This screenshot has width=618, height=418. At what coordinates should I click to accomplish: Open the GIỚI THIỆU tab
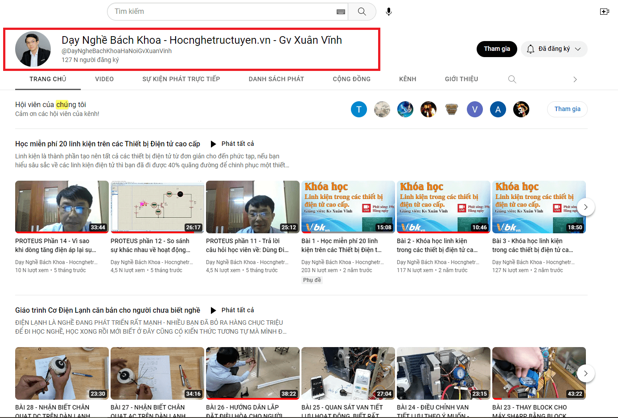point(461,79)
